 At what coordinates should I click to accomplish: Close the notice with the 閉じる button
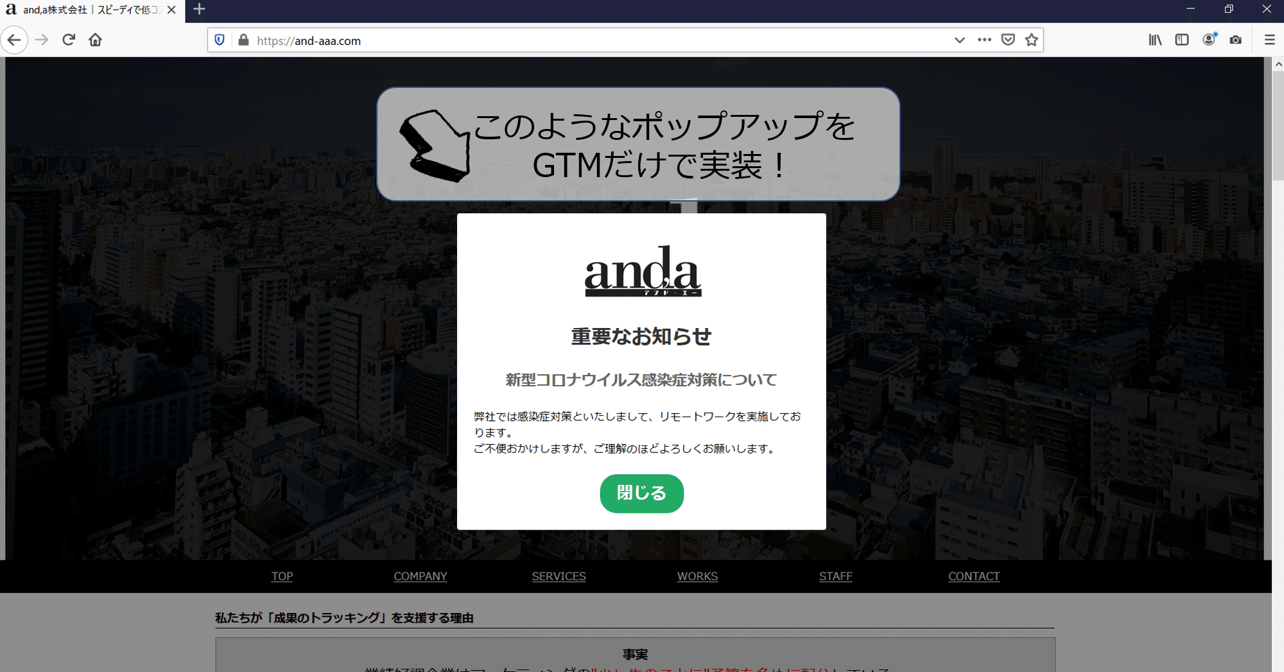pos(641,494)
